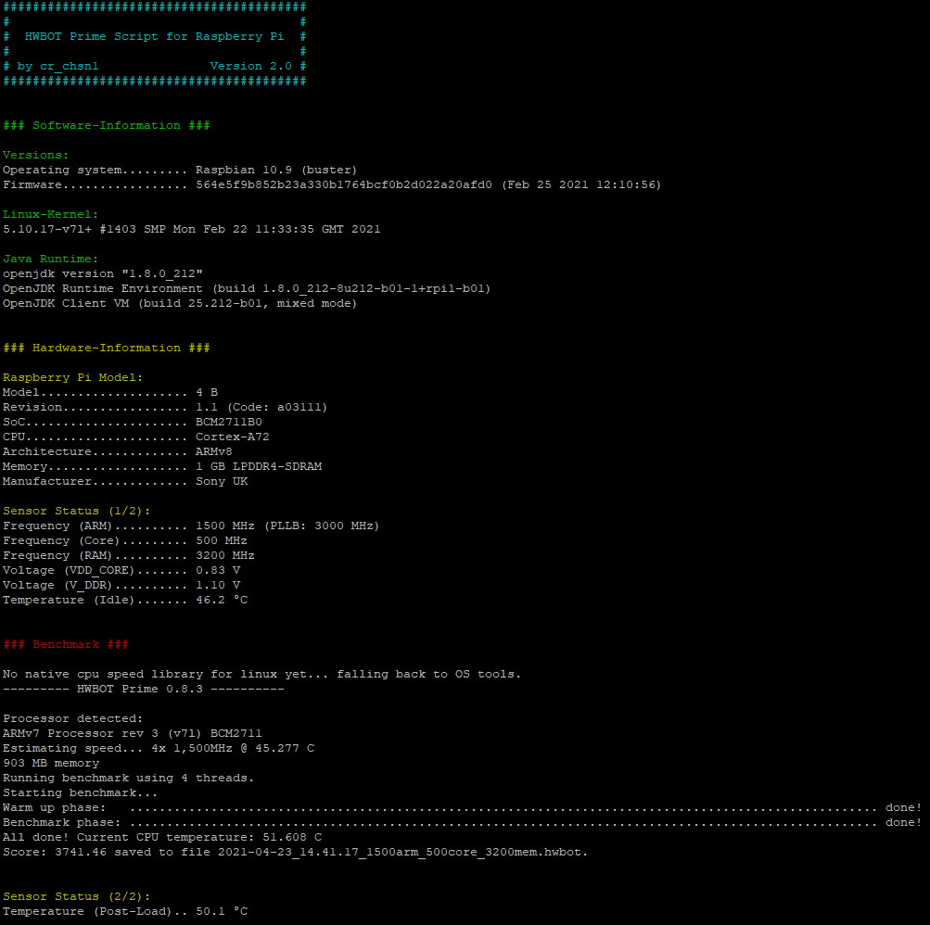Click the 'Operating system' field label
The width and height of the screenshot is (930, 925).
tap(62, 170)
